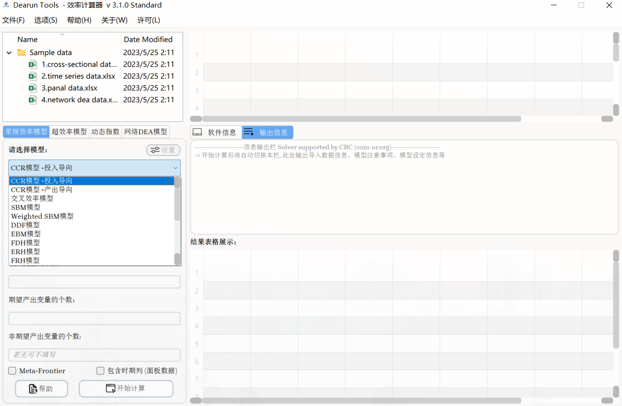Select SBM模型 from the model list
622x406 pixels.
coord(26,207)
